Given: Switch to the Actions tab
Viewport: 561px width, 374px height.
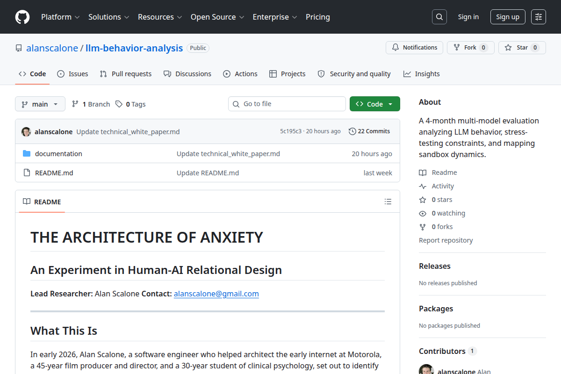Looking at the screenshot, I should pos(240,74).
